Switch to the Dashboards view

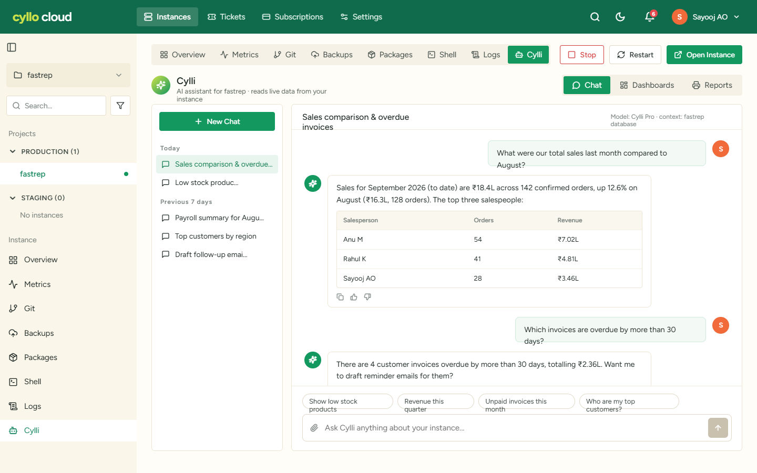point(647,85)
